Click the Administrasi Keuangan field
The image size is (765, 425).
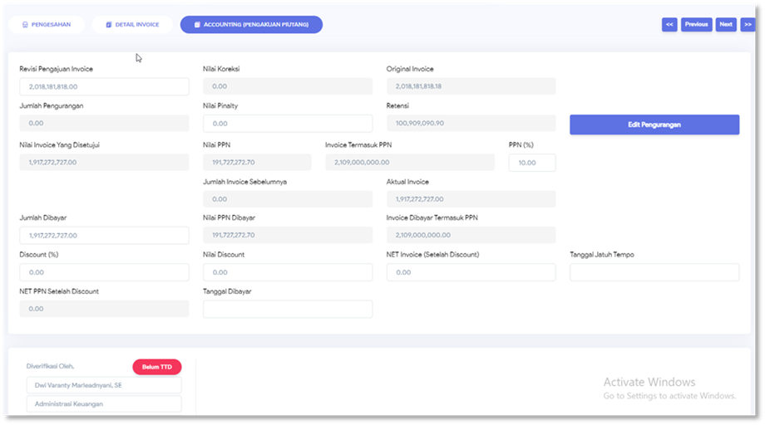[104, 404]
